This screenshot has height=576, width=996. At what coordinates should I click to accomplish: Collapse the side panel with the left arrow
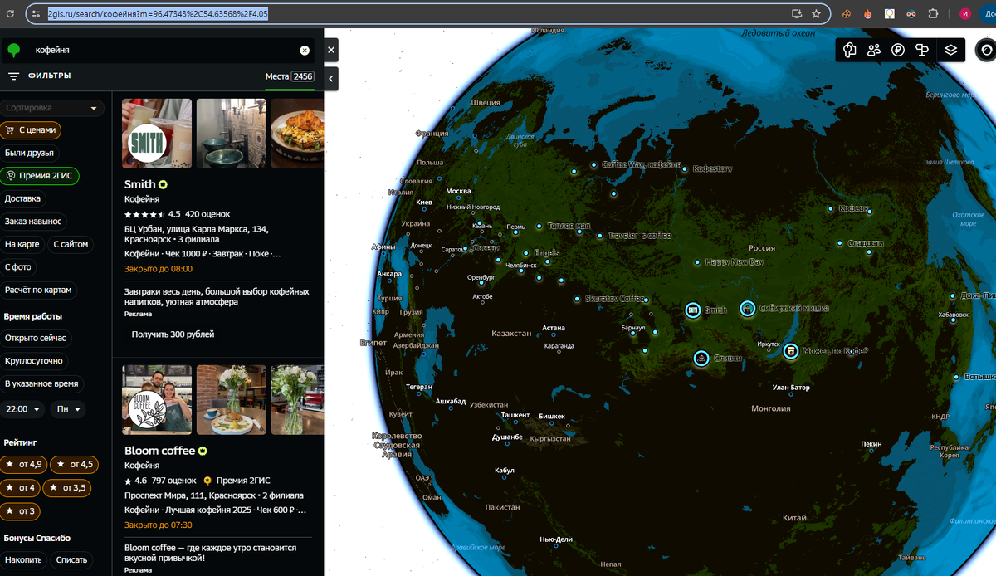(331, 79)
